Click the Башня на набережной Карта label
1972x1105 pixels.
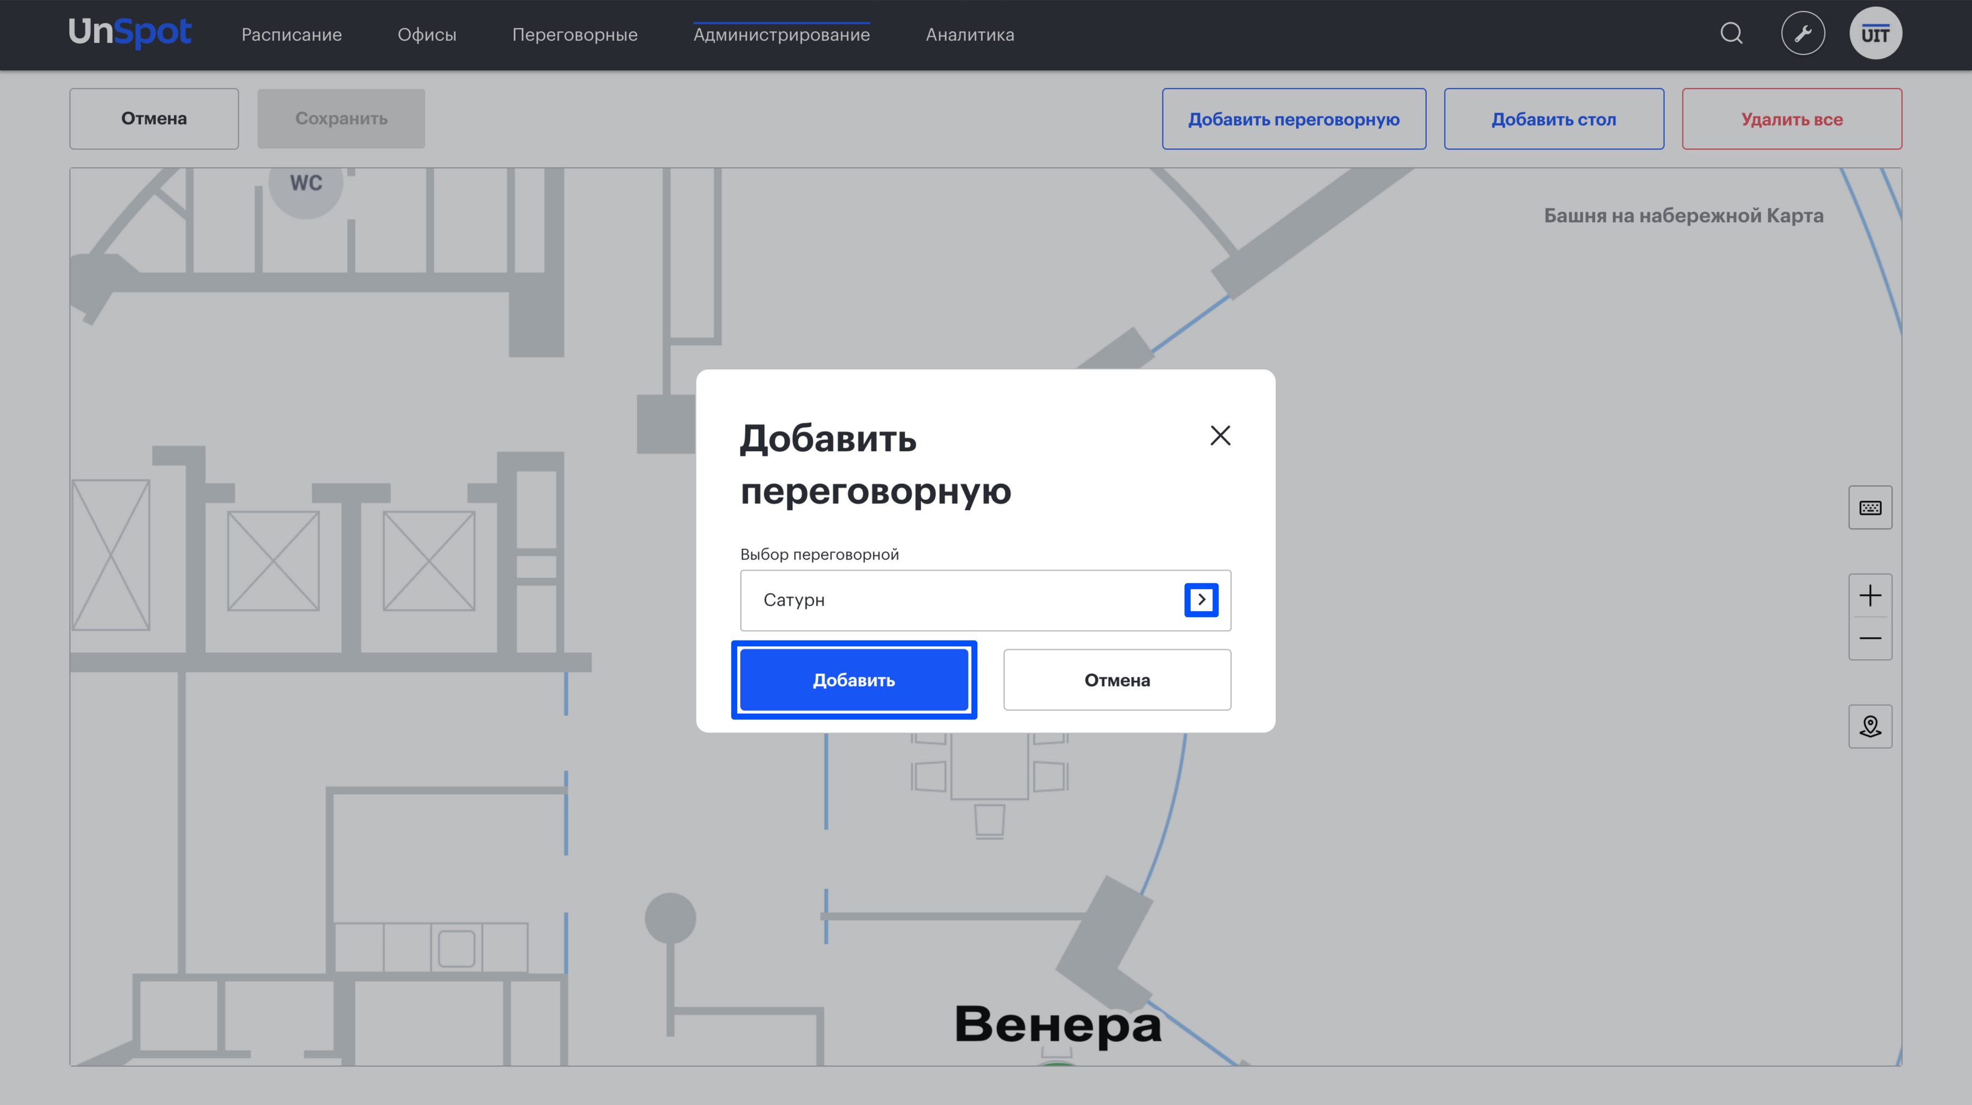[1683, 216]
